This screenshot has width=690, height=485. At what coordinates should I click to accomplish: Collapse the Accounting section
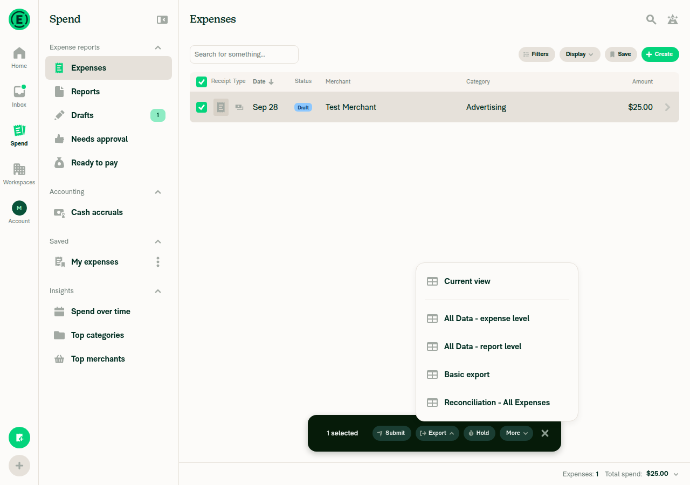coord(158,192)
